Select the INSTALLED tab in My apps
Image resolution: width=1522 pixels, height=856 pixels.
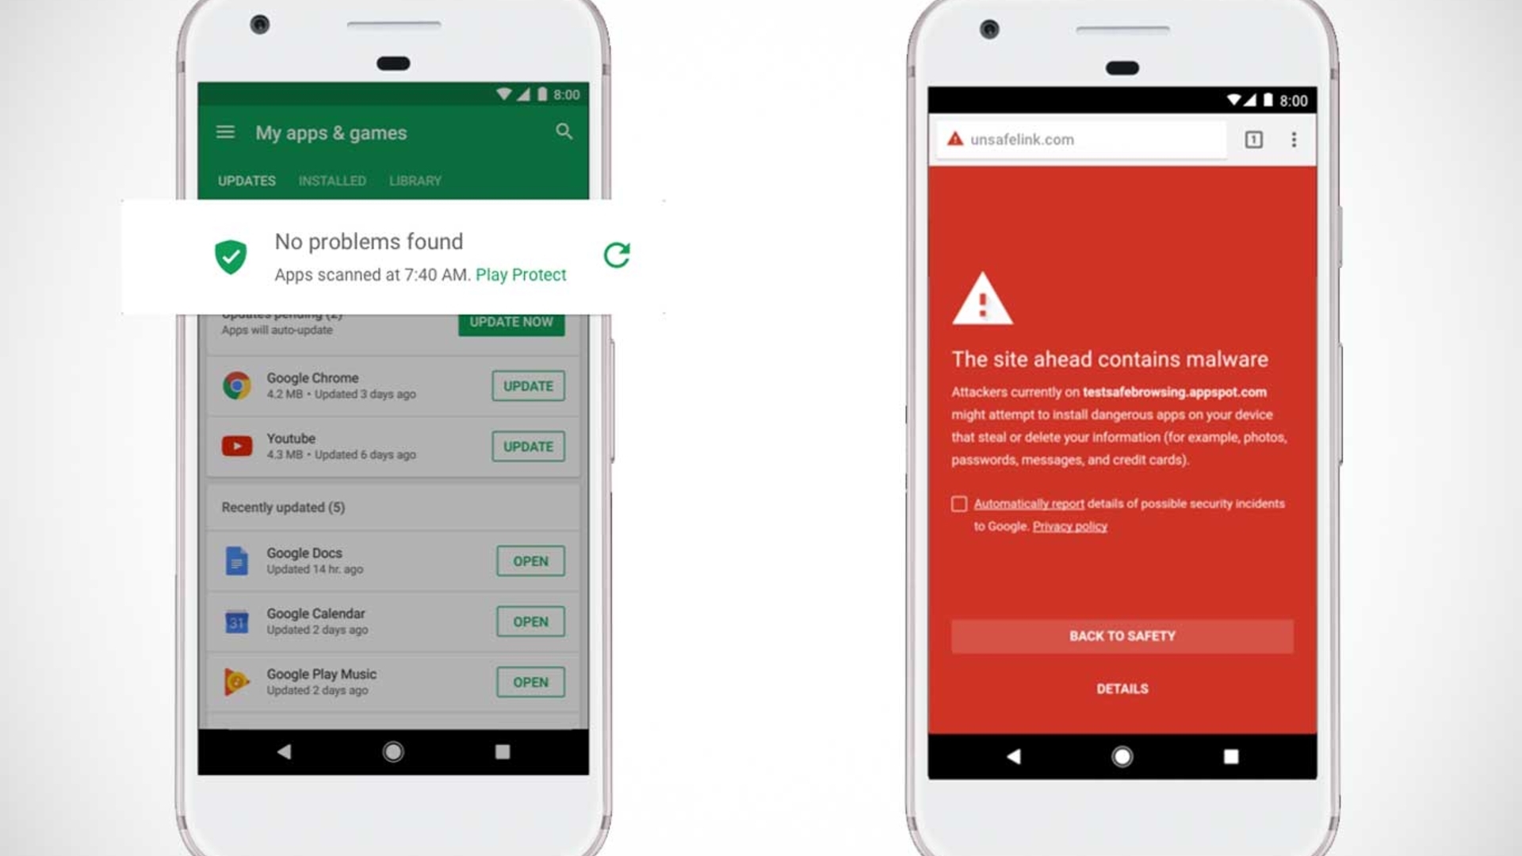332,181
